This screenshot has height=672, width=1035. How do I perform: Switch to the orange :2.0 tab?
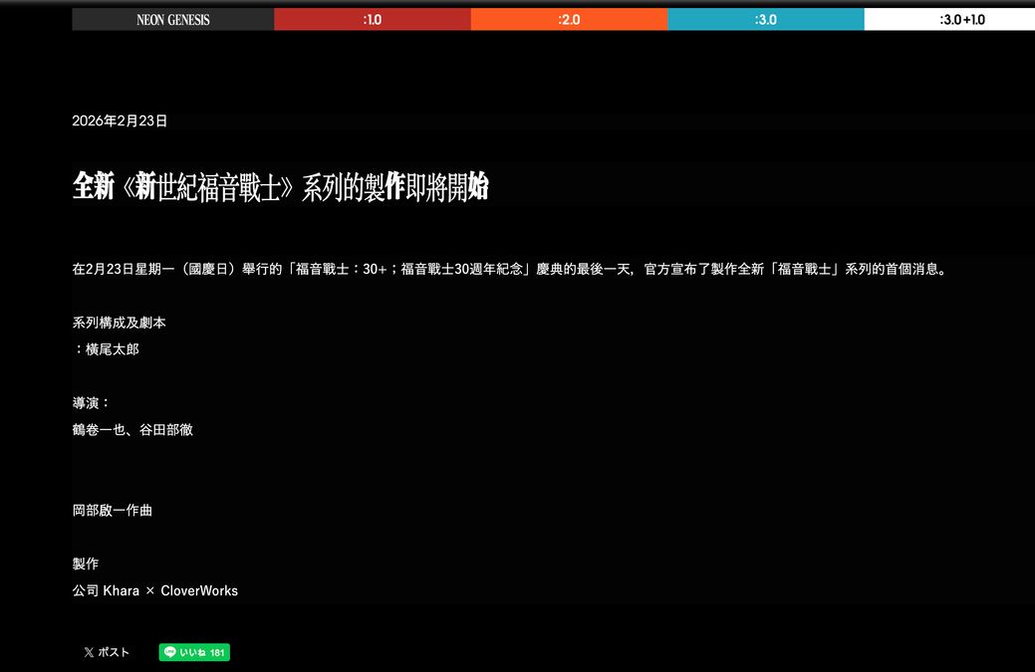coord(569,19)
